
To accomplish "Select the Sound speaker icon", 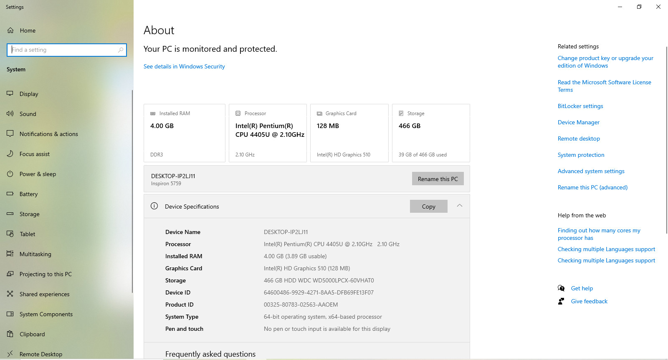I will pyautogui.click(x=10, y=113).
